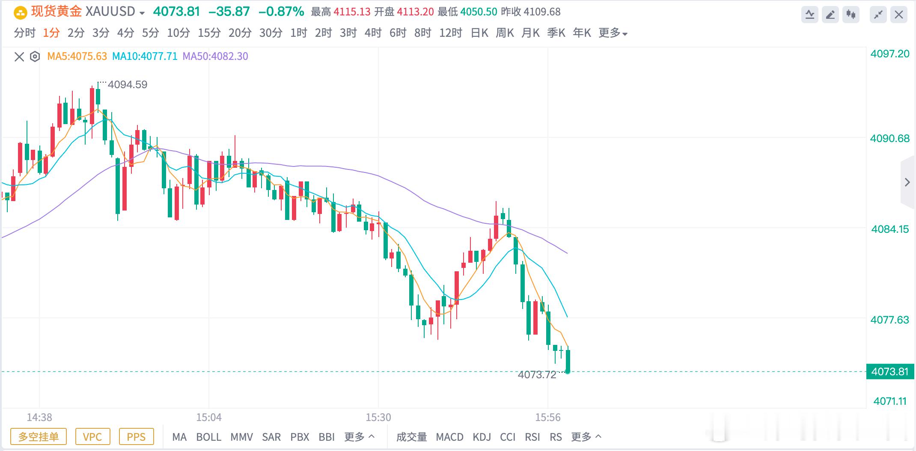Expand 更多 next to BBI indicator

point(360,437)
